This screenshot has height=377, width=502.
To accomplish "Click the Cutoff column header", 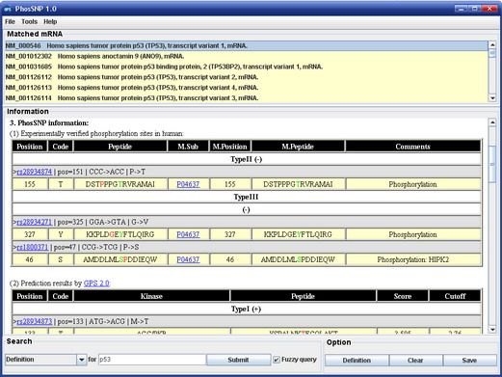I will pos(455,296).
